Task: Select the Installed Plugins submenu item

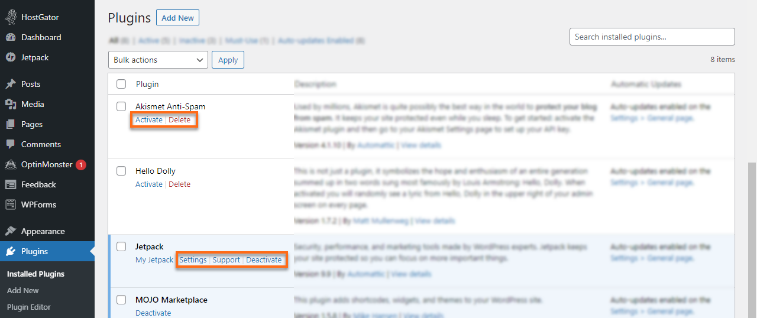Action: [35, 274]
